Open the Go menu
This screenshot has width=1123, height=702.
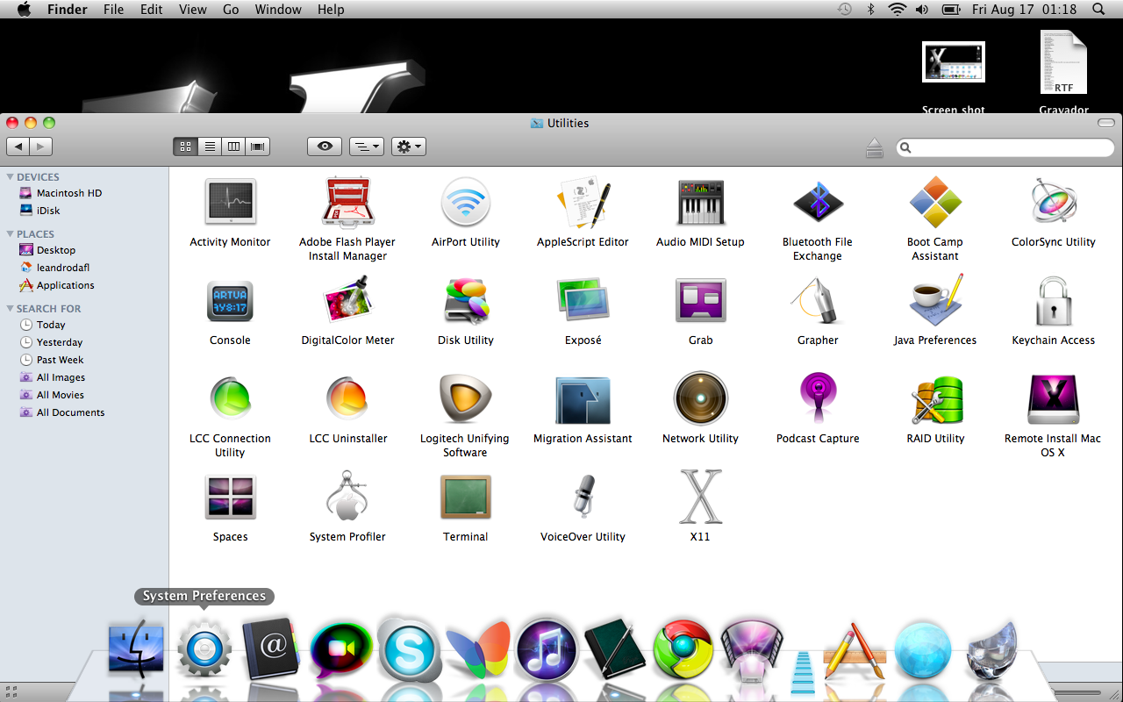tap(231, 10)
